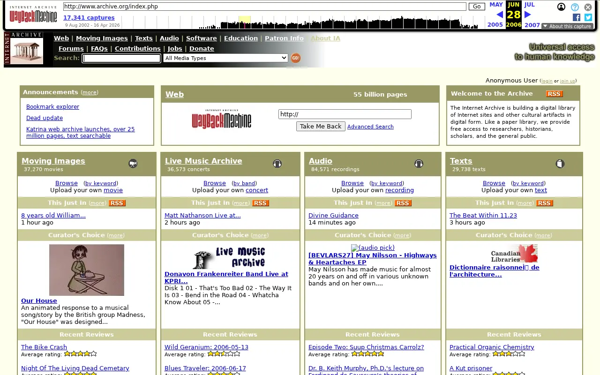The height and width of the screenshot is (375, 600).
Task: Click the Moving Images film camera icon
Action: click(133, 164)
